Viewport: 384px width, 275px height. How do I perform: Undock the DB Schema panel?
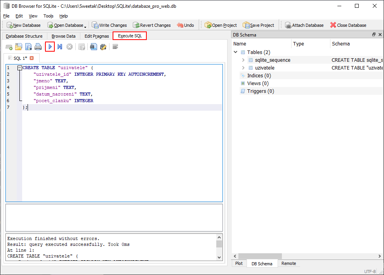click(x=374, y=35)
